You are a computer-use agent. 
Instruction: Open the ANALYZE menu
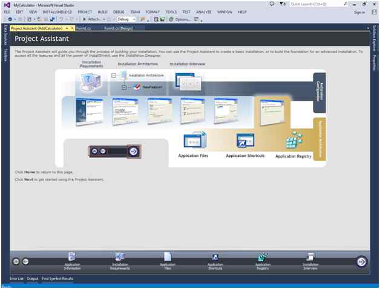point(203,12)
